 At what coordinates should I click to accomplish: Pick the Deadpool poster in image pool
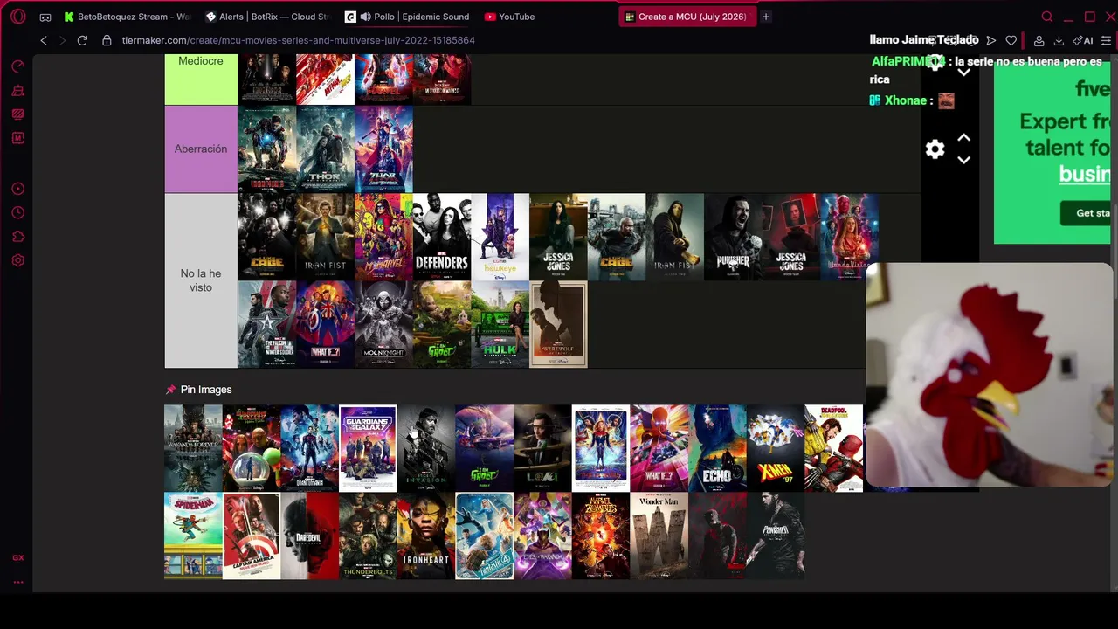point(833,448)
